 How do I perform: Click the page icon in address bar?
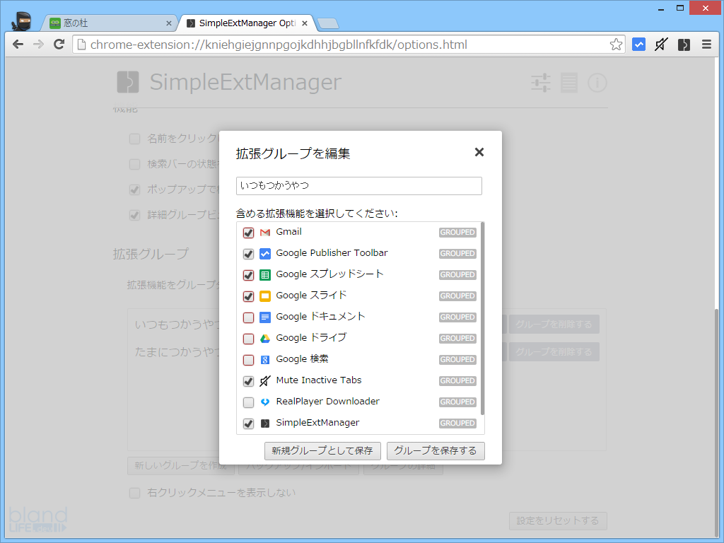point(82,45)
